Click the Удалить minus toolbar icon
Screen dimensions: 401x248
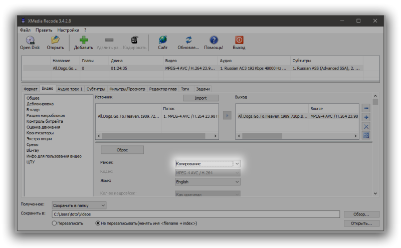tap(109, 40)
